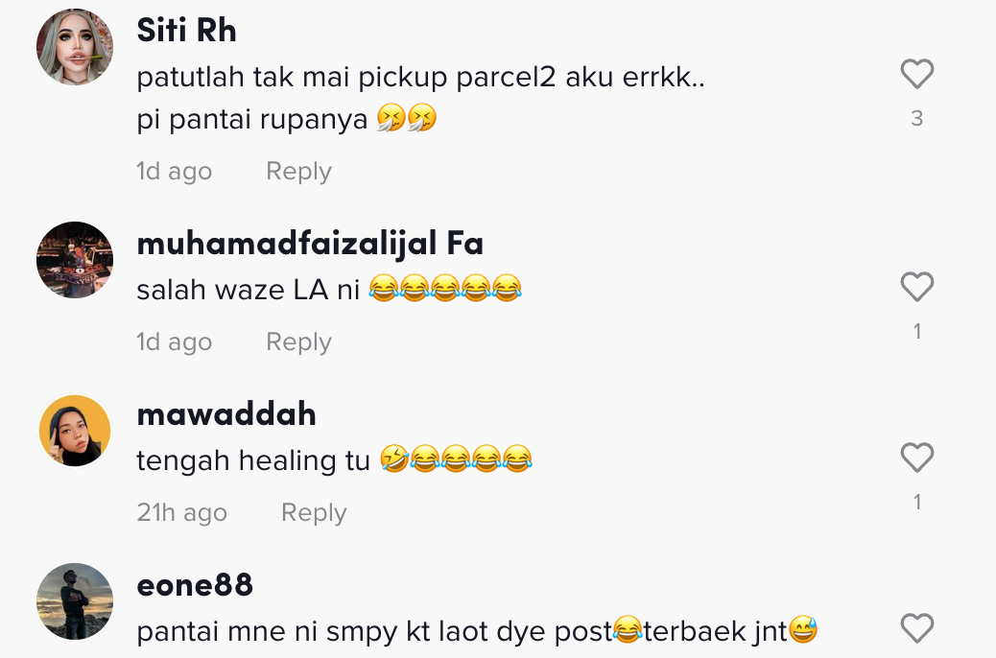View mawaddah's profile avatar

pos(75,431)
